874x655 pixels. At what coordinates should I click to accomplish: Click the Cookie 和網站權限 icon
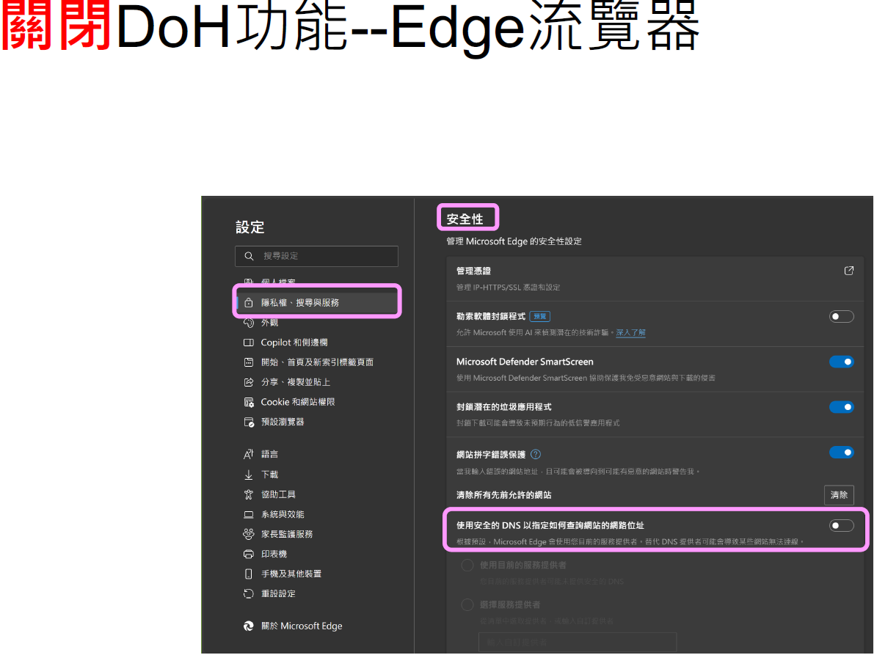(x=248, y=402)
